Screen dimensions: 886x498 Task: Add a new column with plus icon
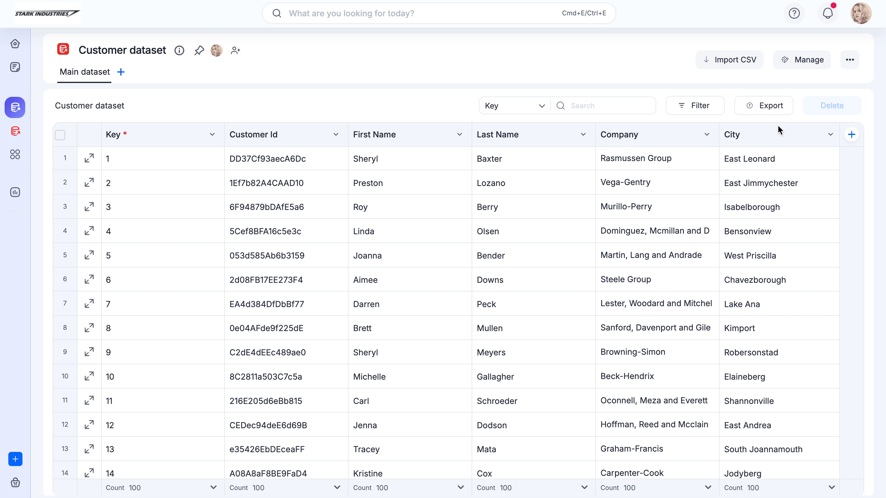[x=852, y=134]
